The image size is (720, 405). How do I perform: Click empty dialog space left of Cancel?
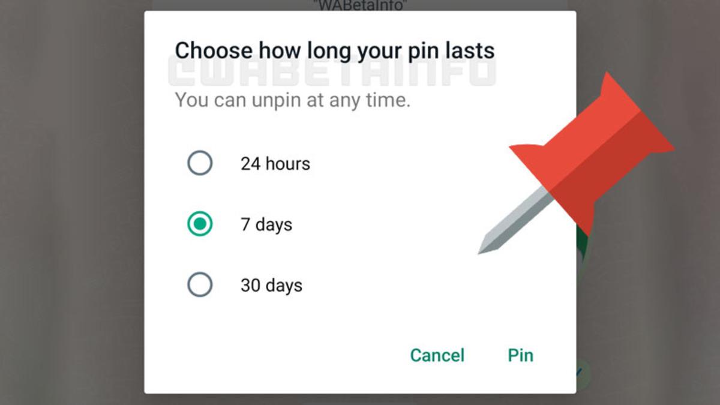pos(270,355)
